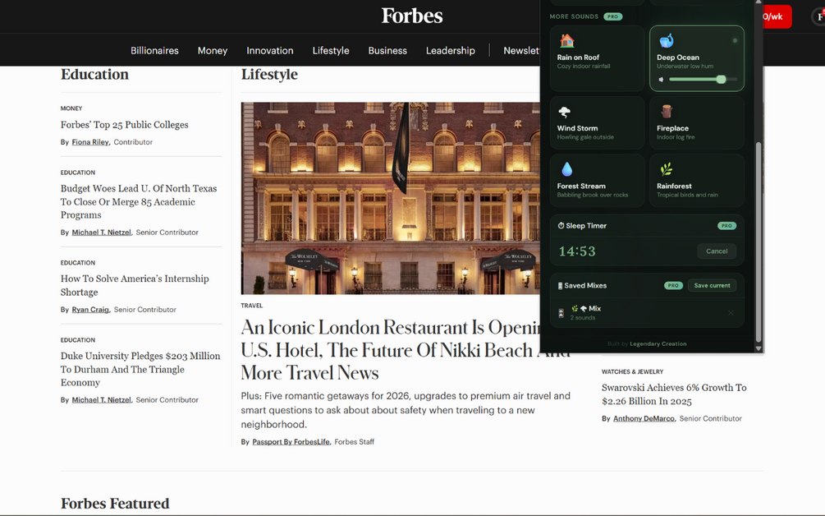Click the Sleep Timer PRO badge
Screen dimensions: 825x516
point(726,226)
